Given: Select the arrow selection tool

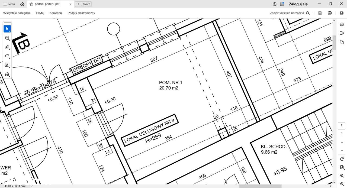Looking at the screenshot, I should click(7, 29).
